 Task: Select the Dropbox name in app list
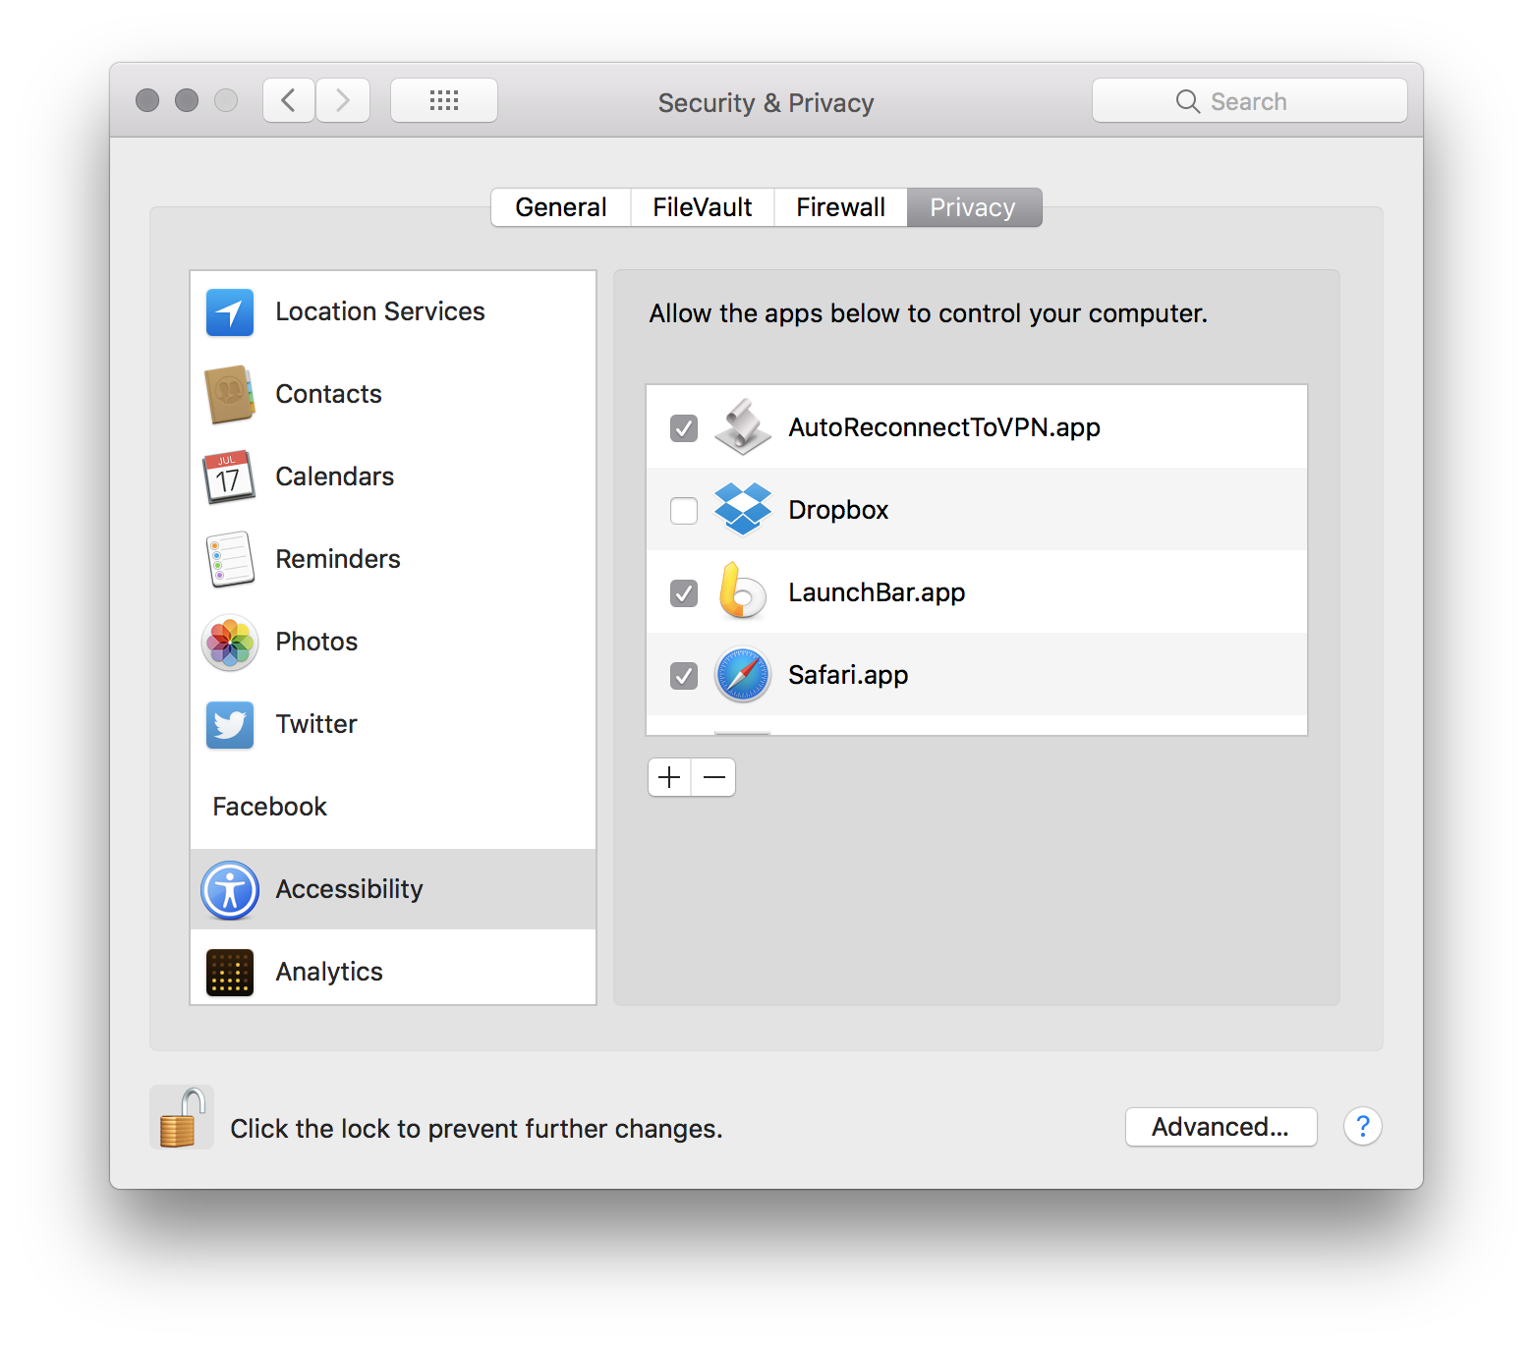click(x=838, y=510)
